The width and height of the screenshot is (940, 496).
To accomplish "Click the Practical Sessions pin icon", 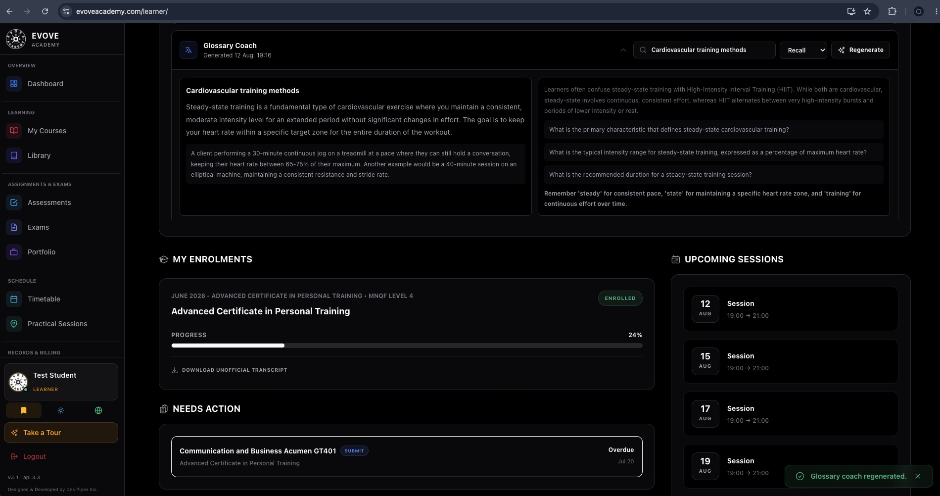I will [x=14, y=324].
